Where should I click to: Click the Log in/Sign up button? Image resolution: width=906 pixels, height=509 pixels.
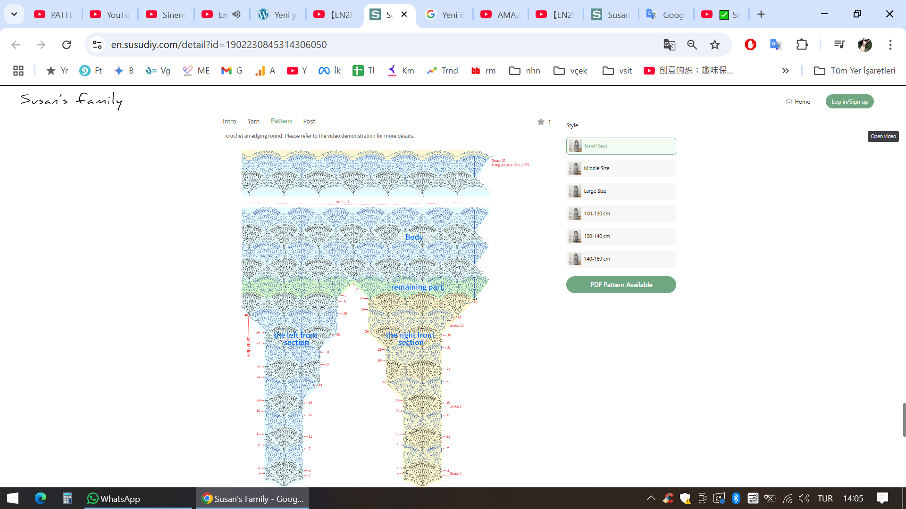tap(849, 102)
